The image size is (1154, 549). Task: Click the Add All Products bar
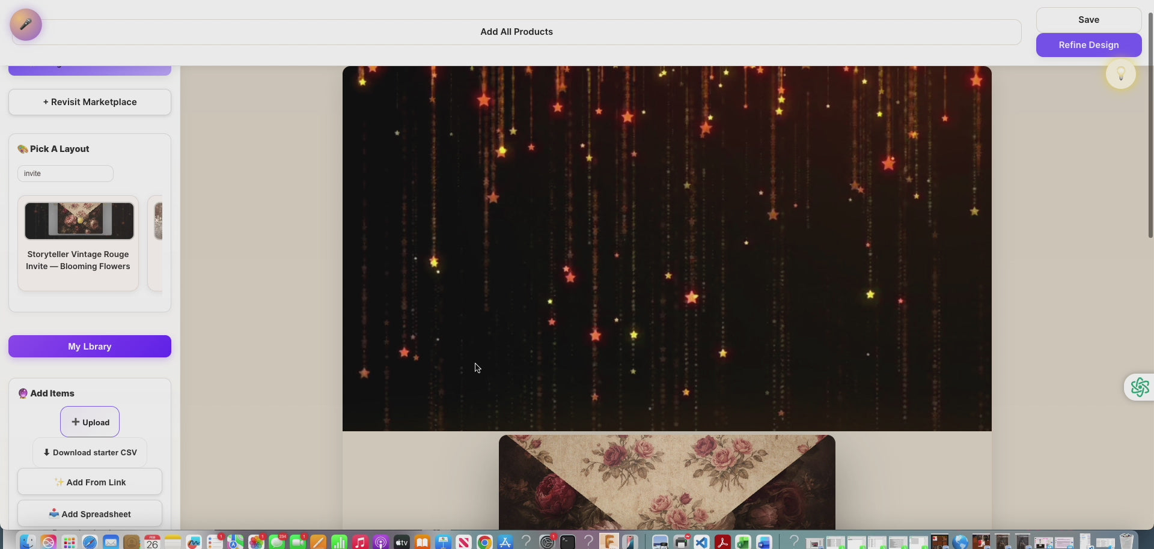click(x=516, y=32)
